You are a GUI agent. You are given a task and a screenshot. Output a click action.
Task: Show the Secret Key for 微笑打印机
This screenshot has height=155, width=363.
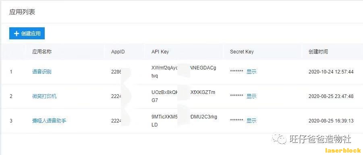coord(251,96)
